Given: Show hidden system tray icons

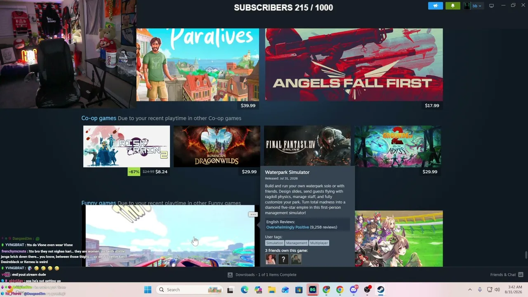Looking at the screenshot, I should point(470,290).
